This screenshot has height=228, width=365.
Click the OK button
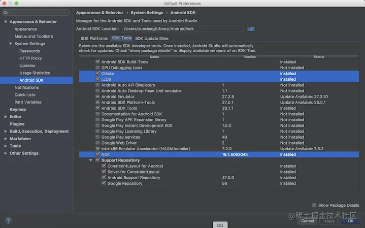(351, 221)
